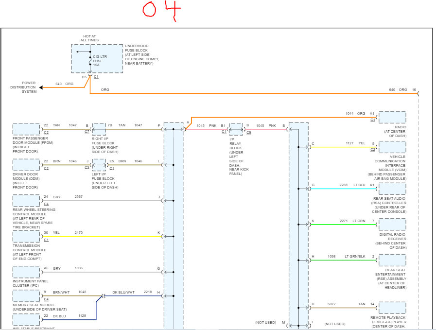The image size is (436, 330).
Task: Click the Underhood Fuse Block box
Action: coord(97,59)
